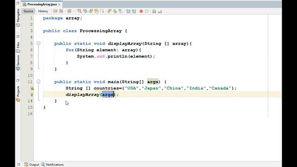
Task: Switch to Source view
Action: tap(28, 11)
